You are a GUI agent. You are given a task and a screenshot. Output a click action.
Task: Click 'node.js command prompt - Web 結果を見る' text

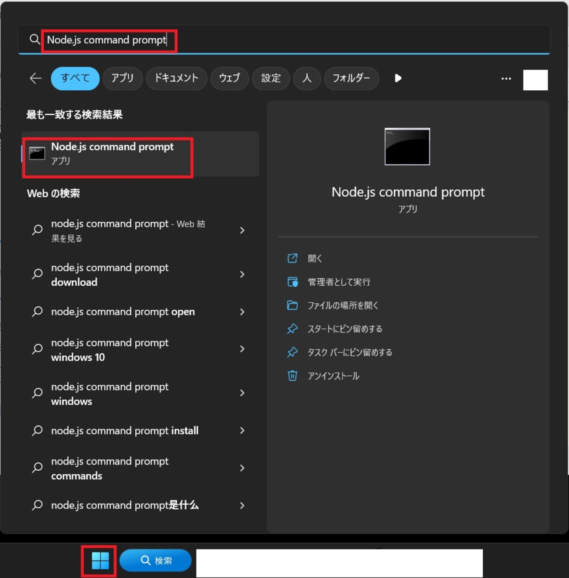coord(128,230)
